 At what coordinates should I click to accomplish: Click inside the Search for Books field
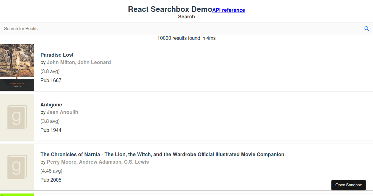tap(124, 28)
